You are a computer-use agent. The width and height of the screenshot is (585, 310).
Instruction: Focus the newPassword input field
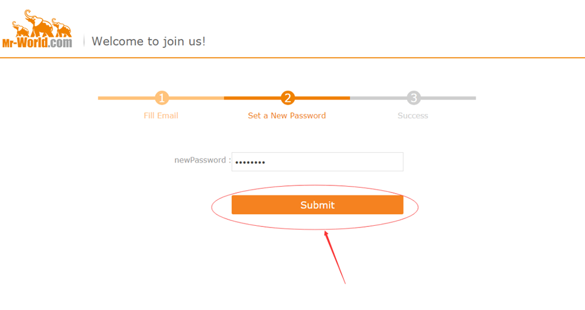click(x=318, y=161)
